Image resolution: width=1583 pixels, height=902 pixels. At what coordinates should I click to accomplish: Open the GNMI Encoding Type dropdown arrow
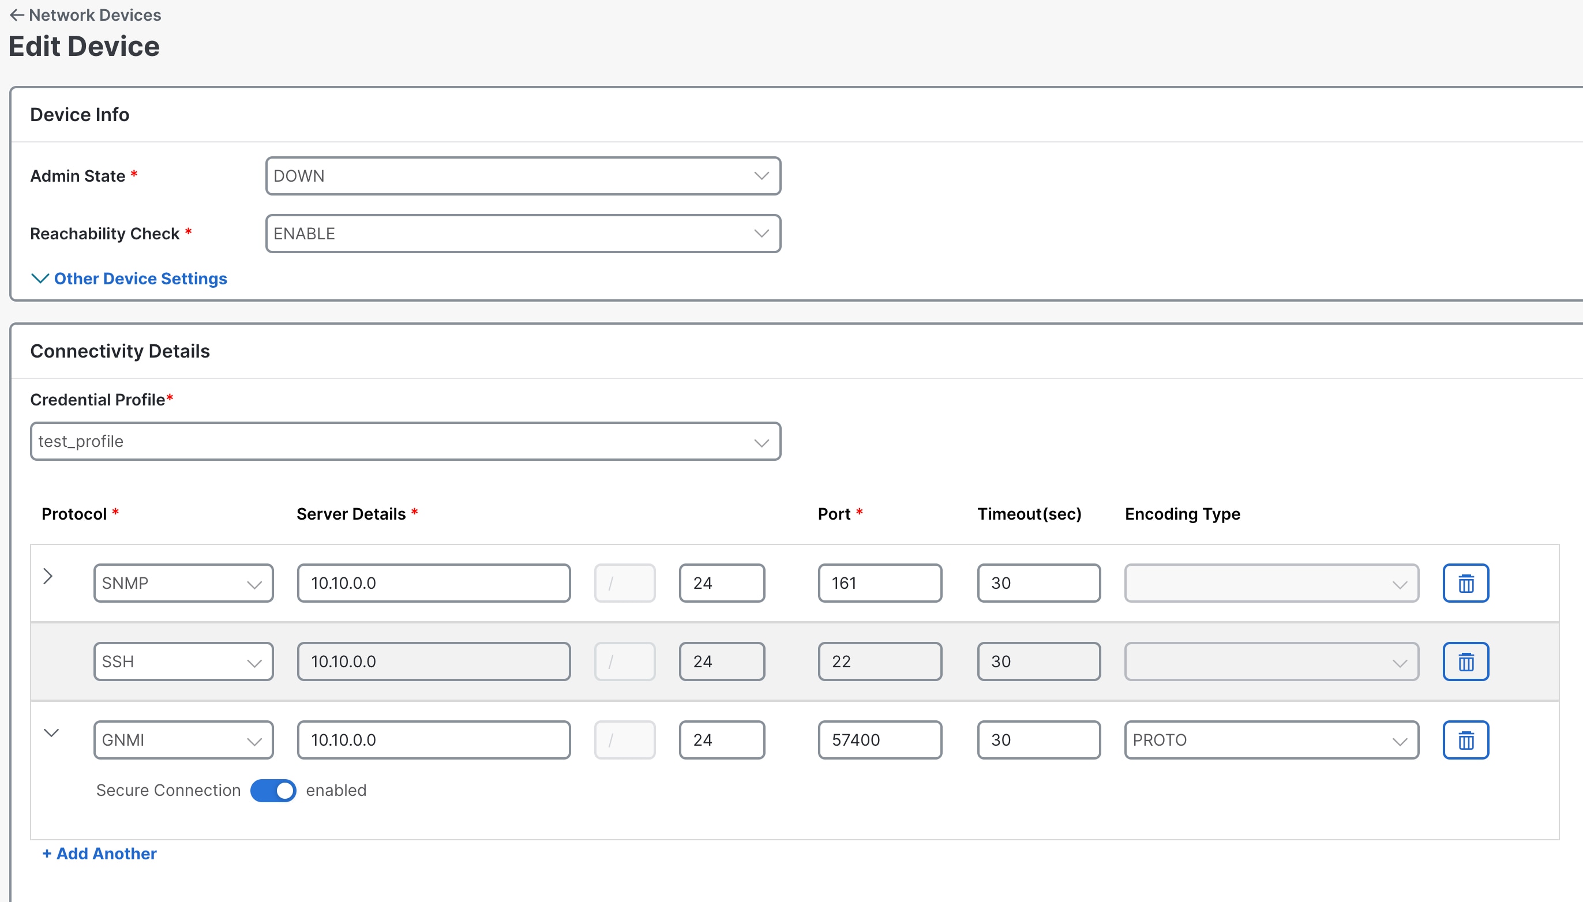pos(1400,740)
